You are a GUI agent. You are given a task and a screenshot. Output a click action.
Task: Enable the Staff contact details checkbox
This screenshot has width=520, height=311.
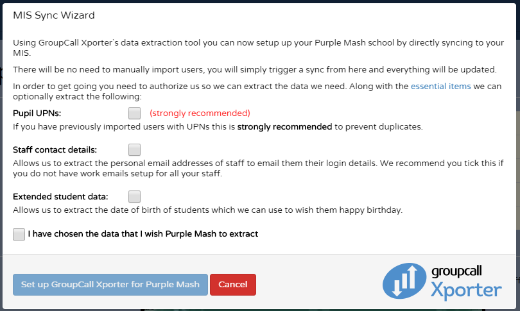point(134,150)
